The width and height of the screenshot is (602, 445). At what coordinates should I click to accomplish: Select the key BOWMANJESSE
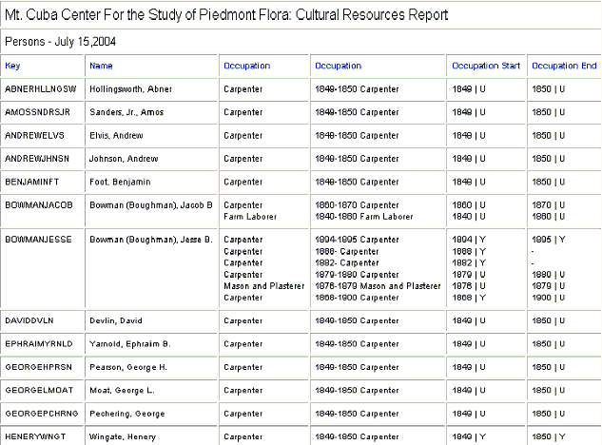point(38,240)
